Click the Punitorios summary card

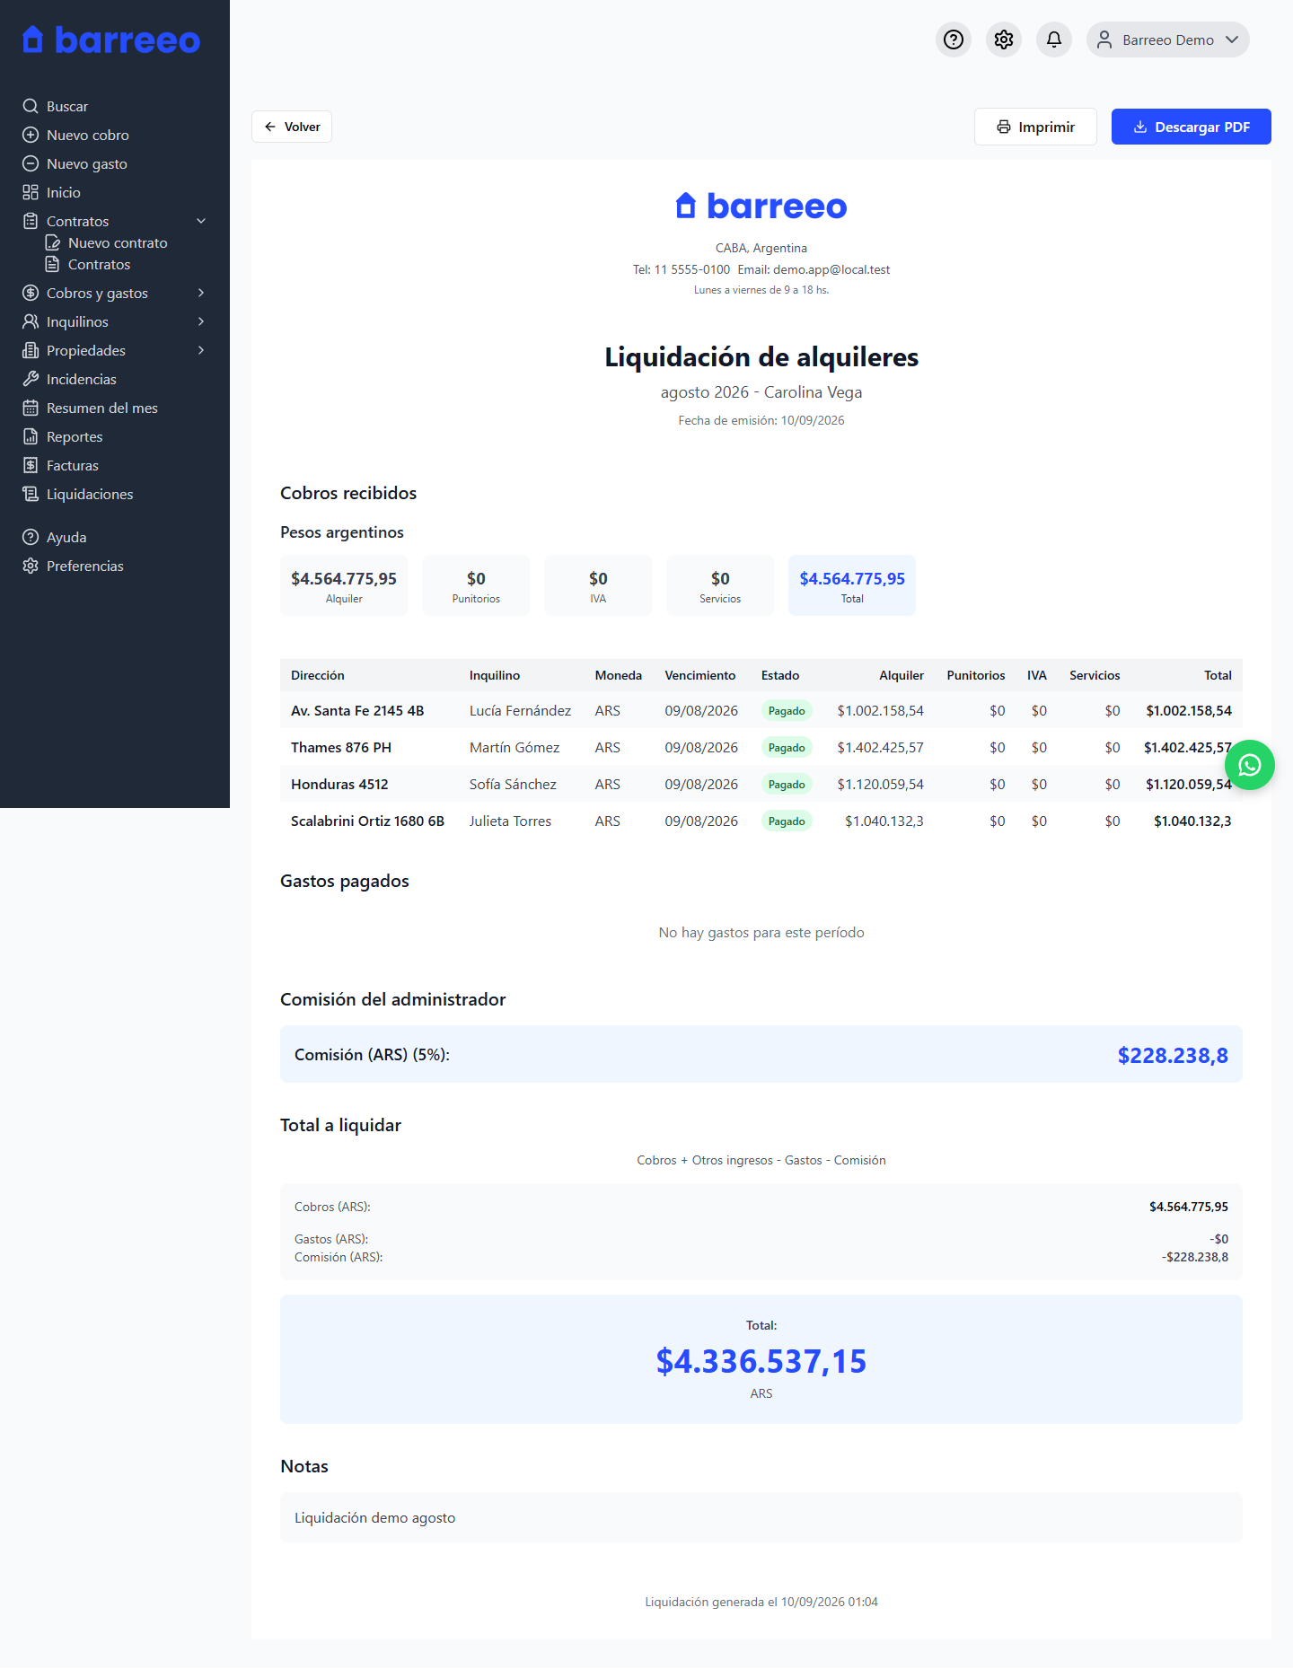pyautogui.click(x=476, y=585)
